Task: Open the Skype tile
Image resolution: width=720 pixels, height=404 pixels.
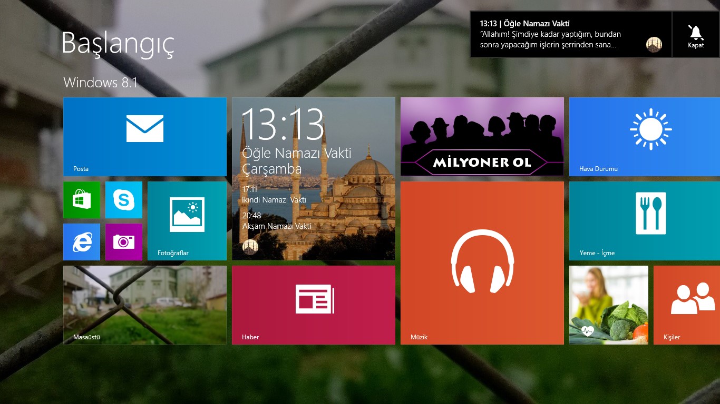Action: click(x=124, y=200)
